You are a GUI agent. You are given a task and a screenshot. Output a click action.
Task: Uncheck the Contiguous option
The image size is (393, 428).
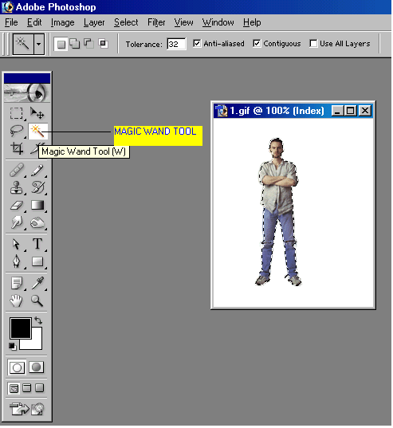pos(257,43)
